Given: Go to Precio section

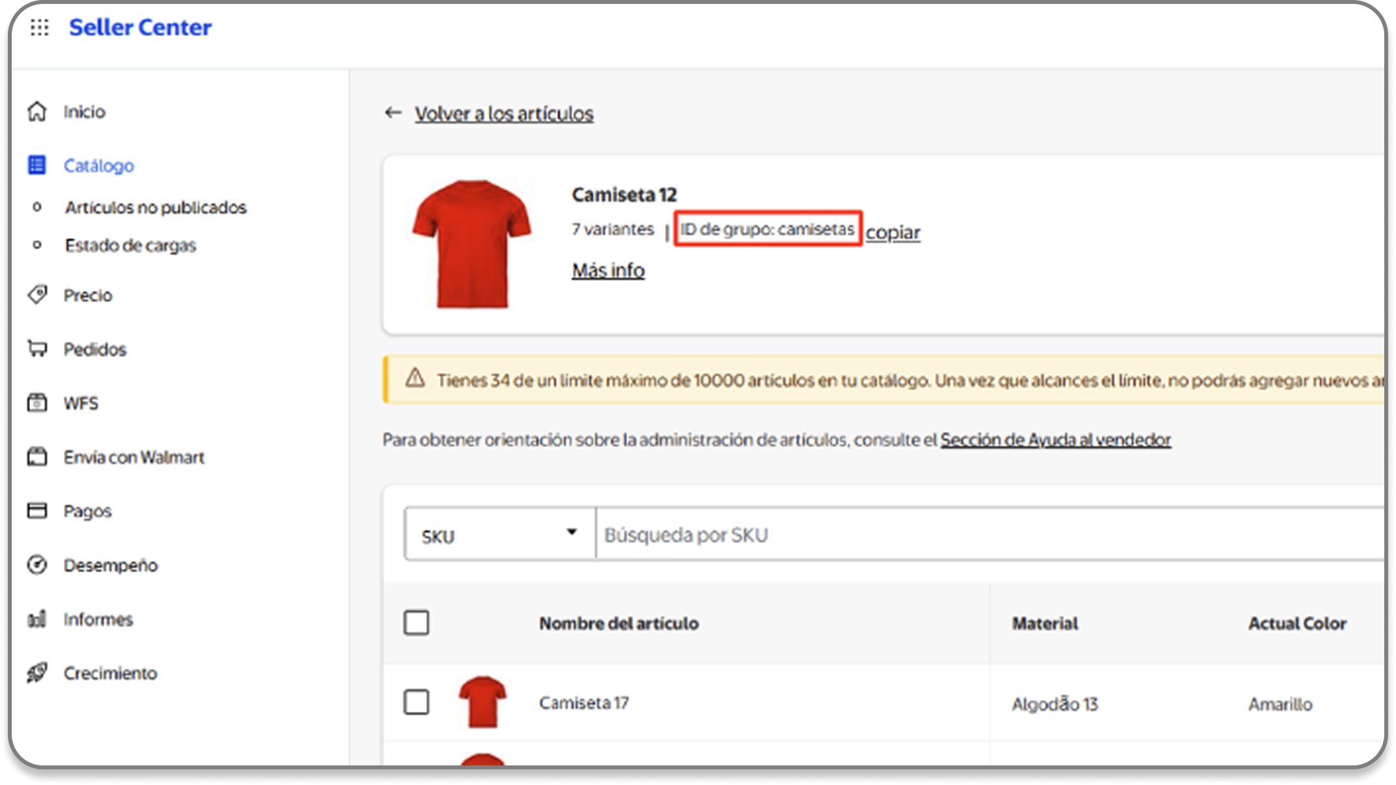Looking at the screenshot, I should 87,296.
